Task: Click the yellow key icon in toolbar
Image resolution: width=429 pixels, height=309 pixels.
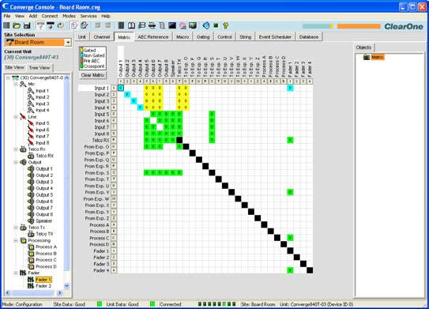Action: pos(225,26)
